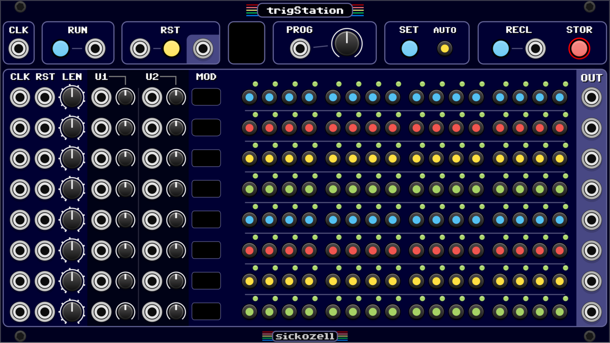Toggle the blue RUN button
610x343 pixels.
[61, 48]
